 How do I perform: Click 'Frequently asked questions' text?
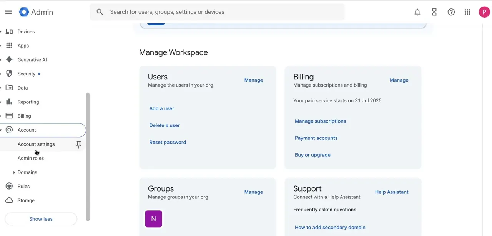click(324, 210)
